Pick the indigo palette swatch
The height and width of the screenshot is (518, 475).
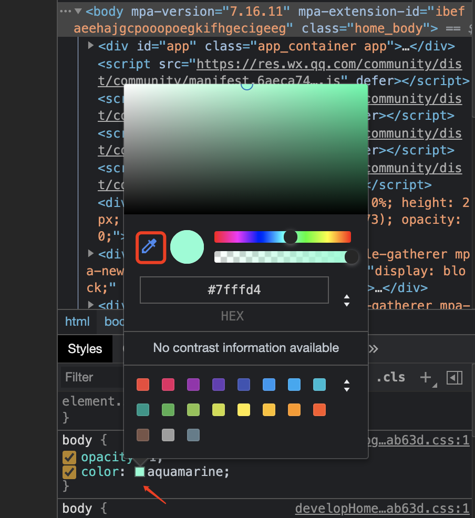click(x=244, y=385)
